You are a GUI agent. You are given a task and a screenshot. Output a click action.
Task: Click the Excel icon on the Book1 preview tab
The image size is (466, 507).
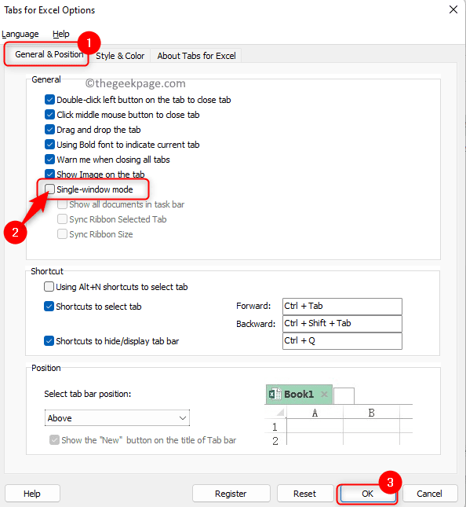(x=275, y=394)
